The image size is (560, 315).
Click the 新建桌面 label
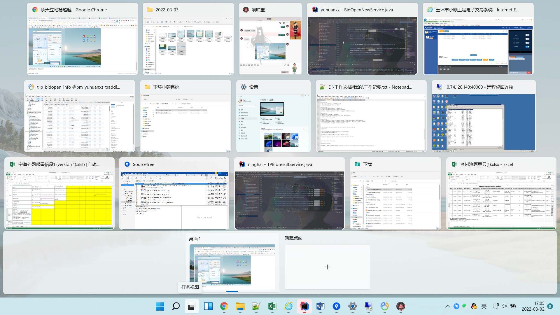(294, 238)
